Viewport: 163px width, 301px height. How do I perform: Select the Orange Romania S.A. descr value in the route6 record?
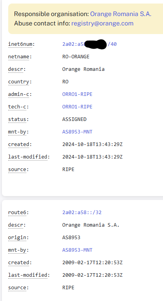(91, 225)
